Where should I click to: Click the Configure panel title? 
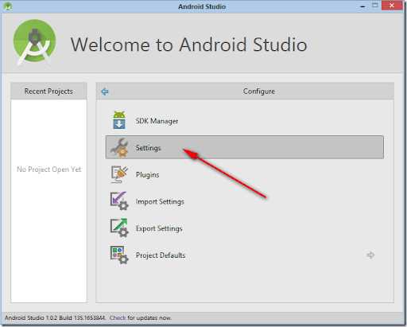pyautogui.click(x=259, y=91)
